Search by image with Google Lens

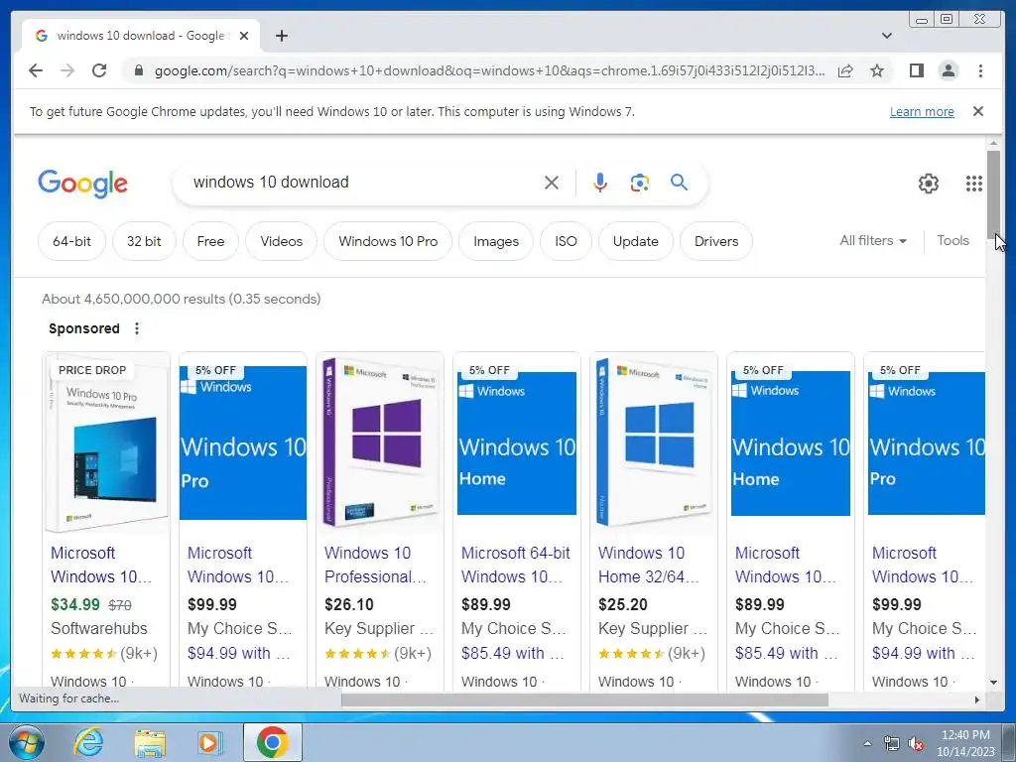pyautogui.click(x=640, y=183)
